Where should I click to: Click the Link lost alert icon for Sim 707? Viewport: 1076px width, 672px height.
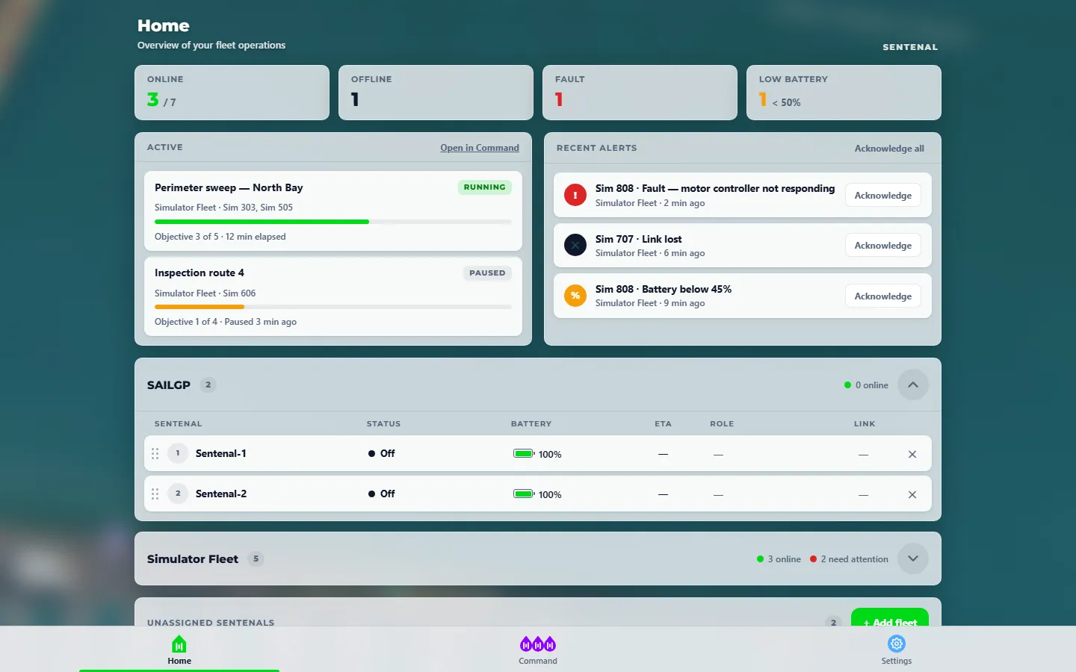point(575,245)
